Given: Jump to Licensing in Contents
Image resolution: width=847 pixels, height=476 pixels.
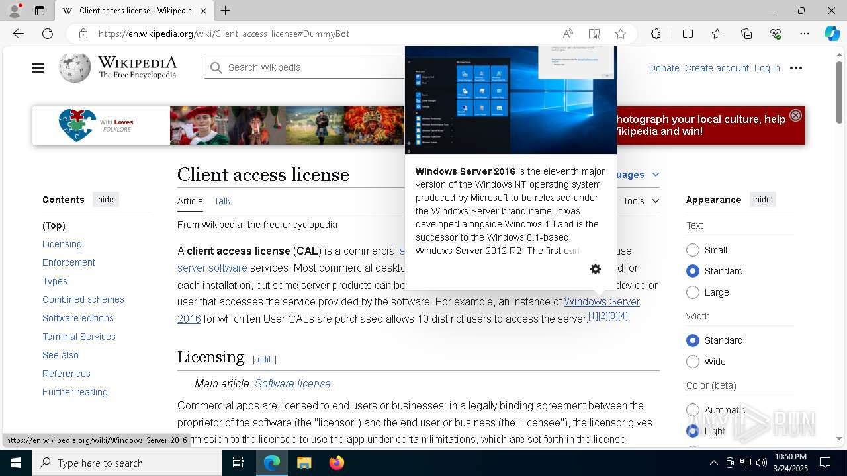Looking at the screenshot, I should pos(62,244).
